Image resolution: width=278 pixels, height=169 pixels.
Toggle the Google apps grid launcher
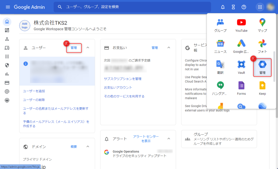tap(260, 7)
